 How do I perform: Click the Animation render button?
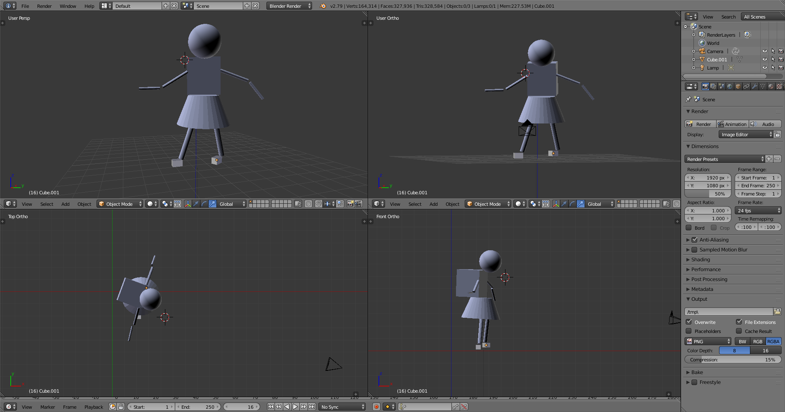[733, 124]
